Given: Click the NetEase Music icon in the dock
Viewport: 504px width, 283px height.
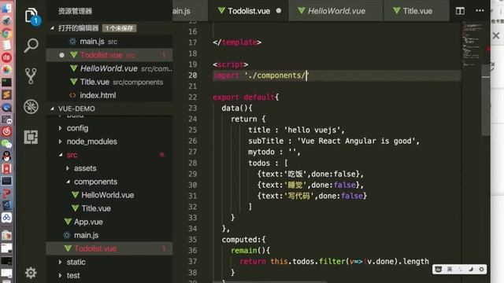Looking at the screenshot, I should pos(6,131).
